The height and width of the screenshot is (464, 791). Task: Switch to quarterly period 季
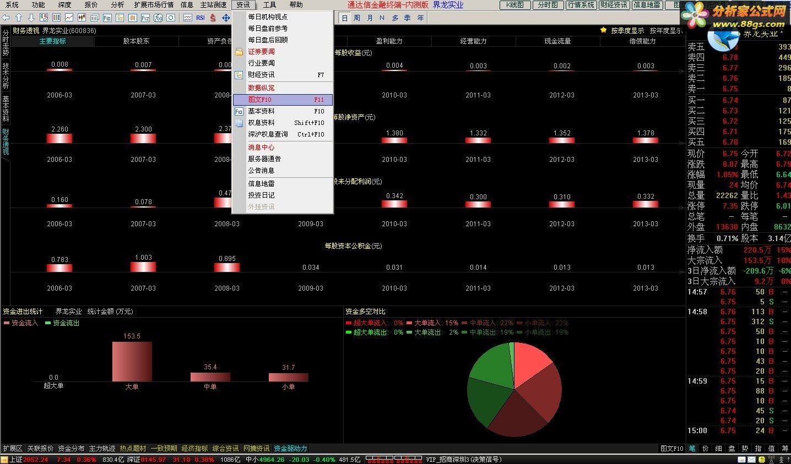tap(408, 18)
